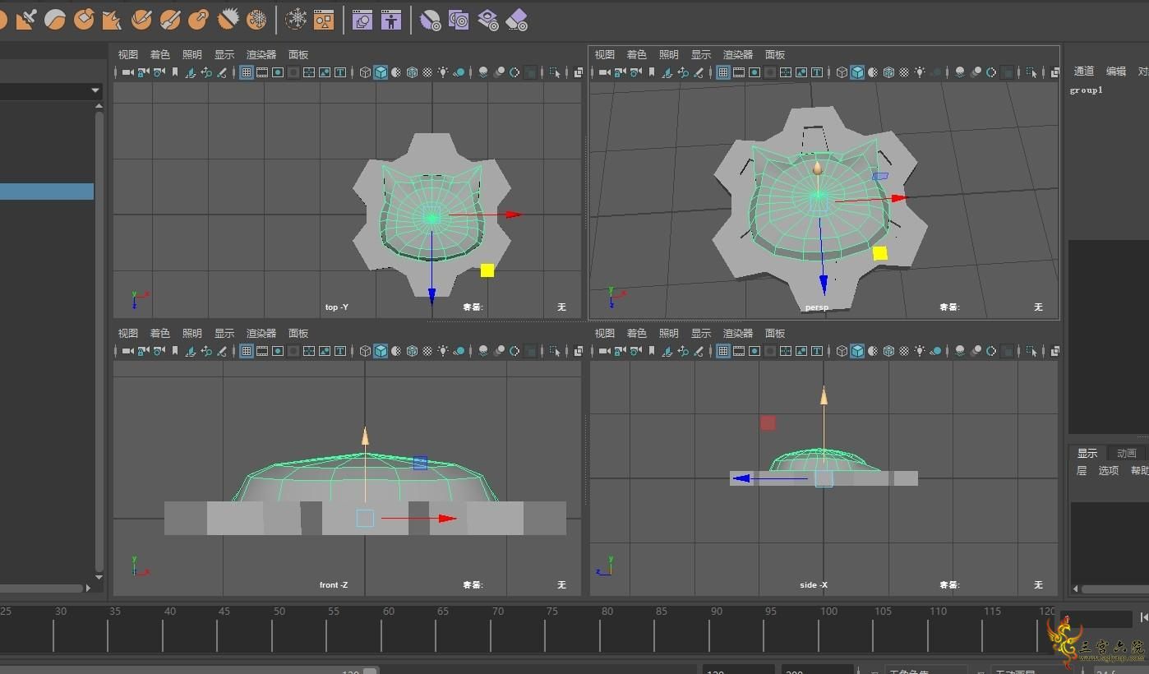Toggle grid display in side view toolbar
Screen dimensions: 1149x674
pyautogui.click(x=723, y=351)
